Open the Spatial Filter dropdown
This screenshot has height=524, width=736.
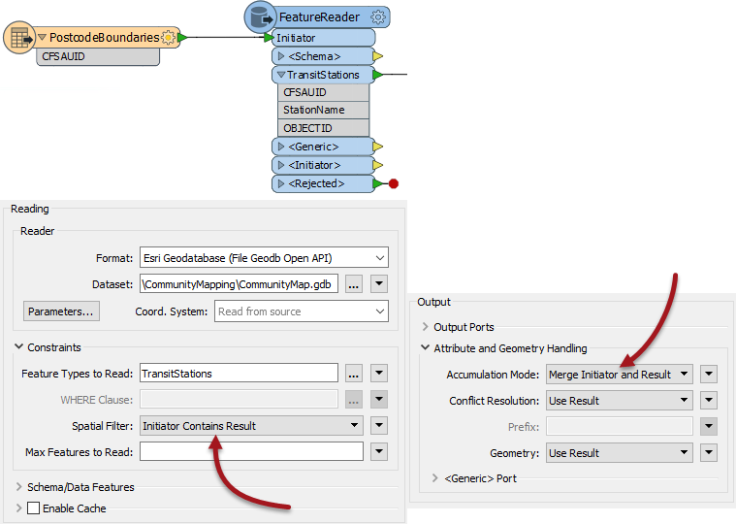point(251,426)
